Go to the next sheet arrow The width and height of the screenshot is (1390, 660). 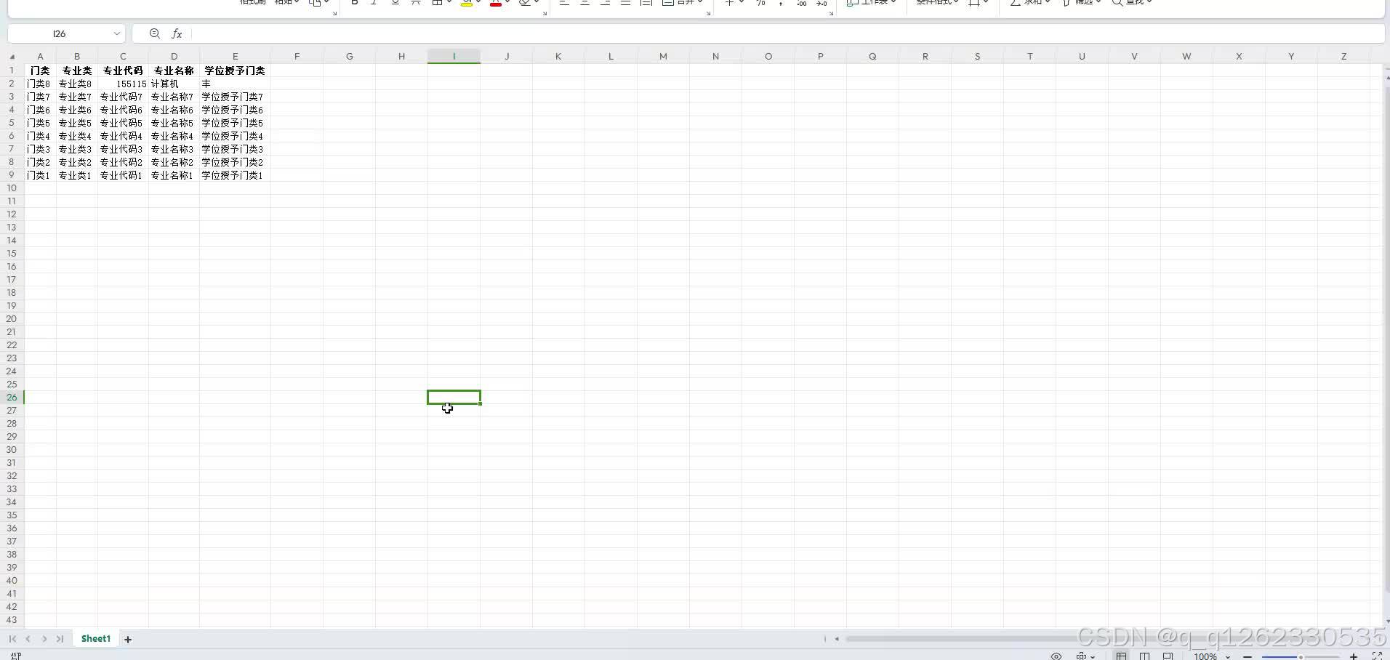click(x=44, y=639)
